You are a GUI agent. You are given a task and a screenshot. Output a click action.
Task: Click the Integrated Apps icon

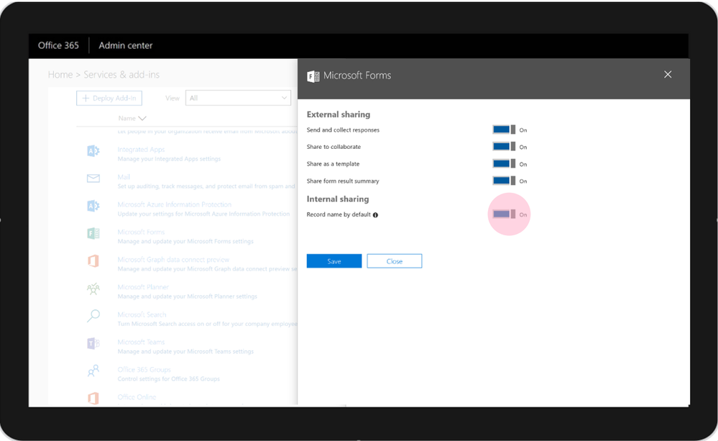coord(93,151)
